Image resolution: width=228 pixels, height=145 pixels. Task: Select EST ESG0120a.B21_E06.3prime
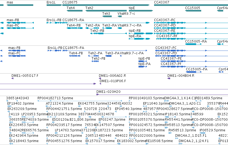point(53,122)
